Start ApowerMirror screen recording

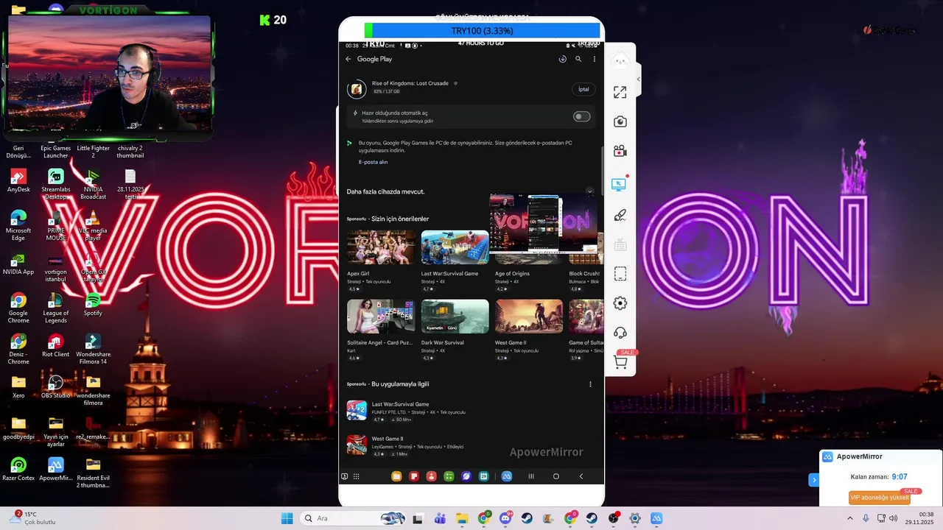[x=620, y=151]
